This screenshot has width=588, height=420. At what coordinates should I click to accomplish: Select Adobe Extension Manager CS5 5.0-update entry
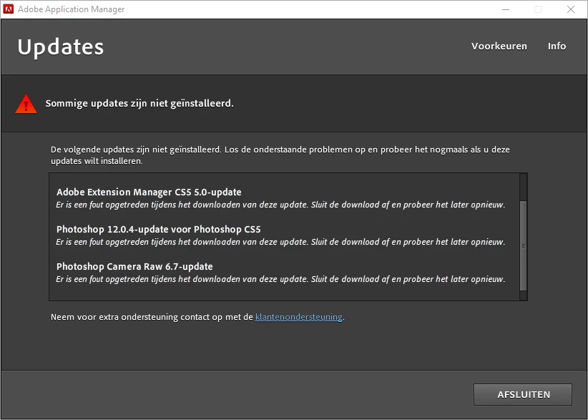149,192
